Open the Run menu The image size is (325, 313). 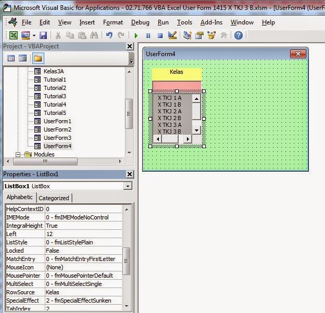point(163,22)
